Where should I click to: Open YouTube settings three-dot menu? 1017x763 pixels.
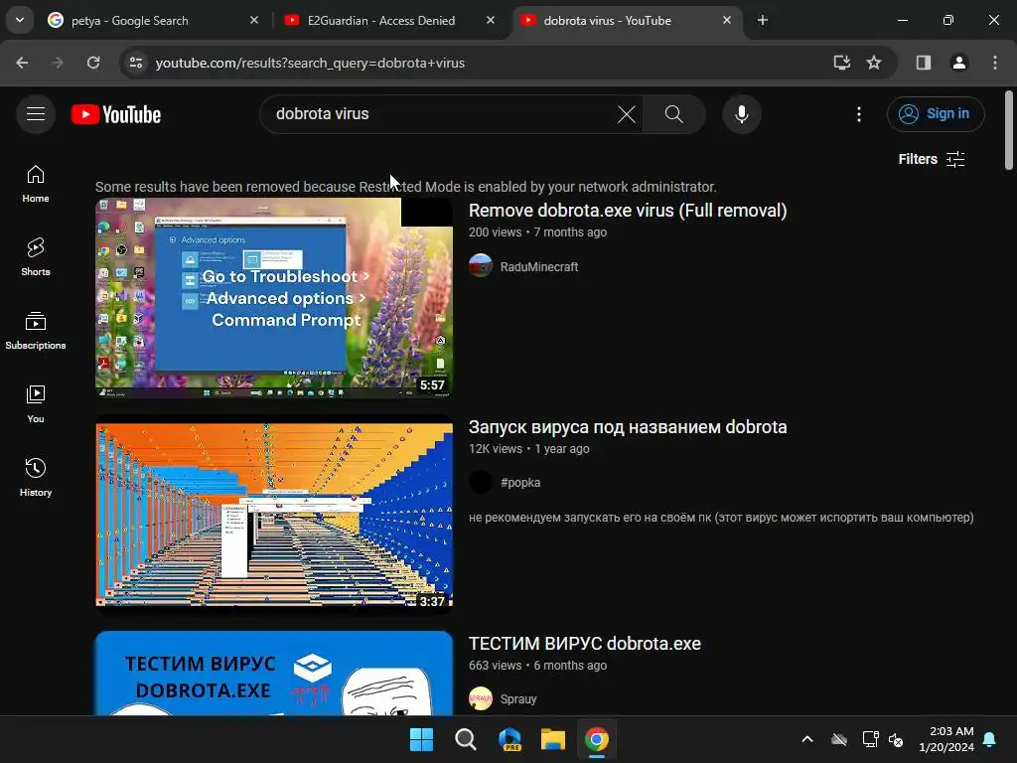pos(859,114)
